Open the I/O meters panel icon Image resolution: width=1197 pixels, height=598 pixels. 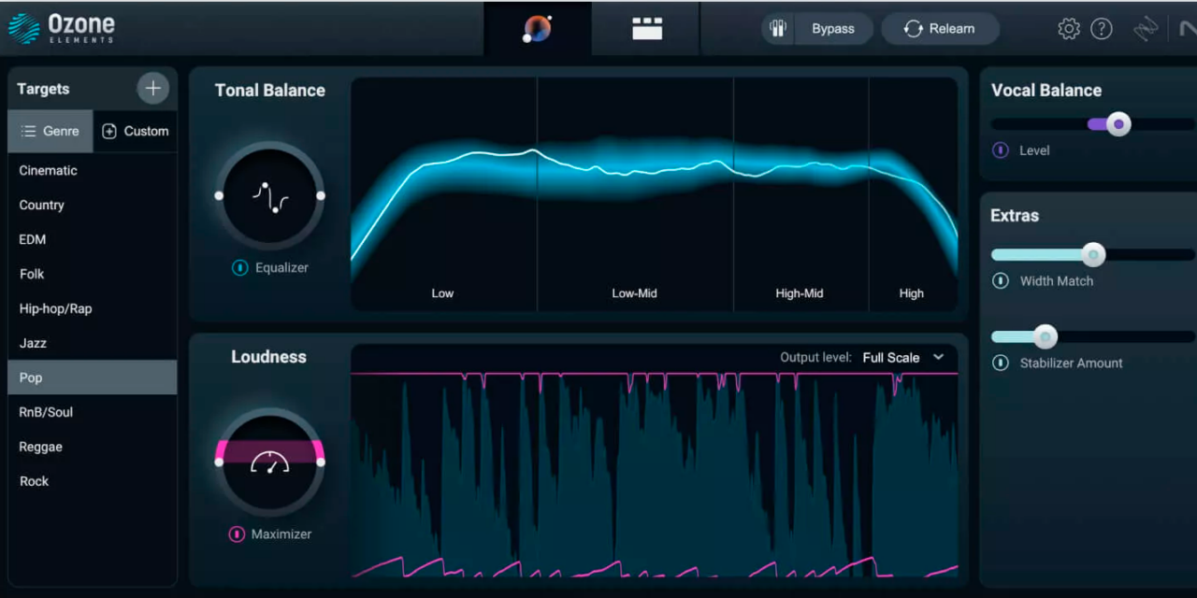point(777,28)
